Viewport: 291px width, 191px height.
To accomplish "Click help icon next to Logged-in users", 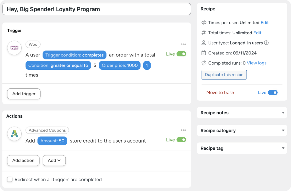I will coord(266,43).
